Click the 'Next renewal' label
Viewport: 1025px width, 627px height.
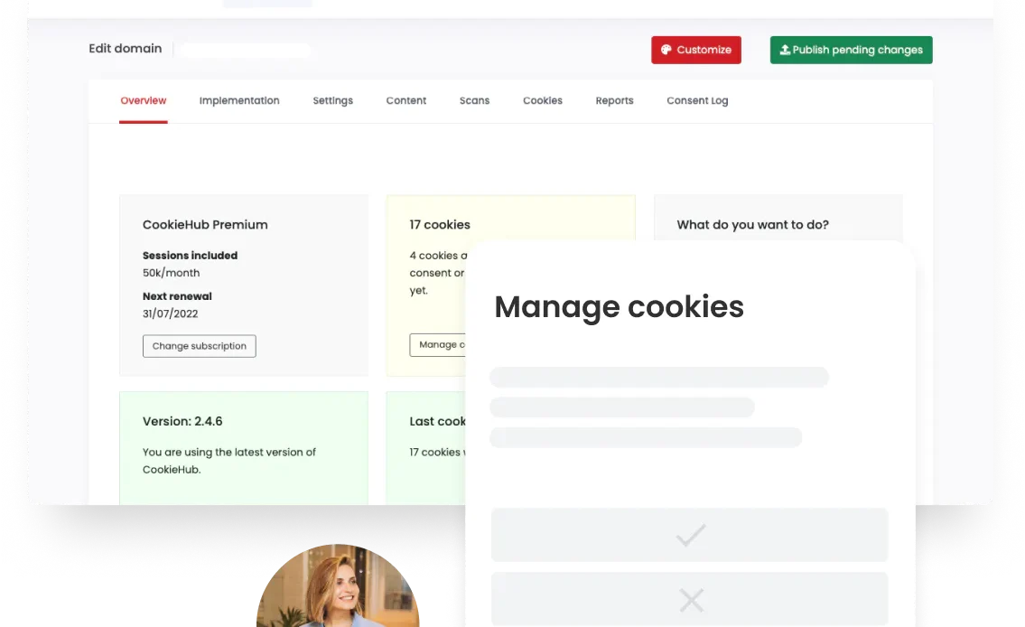click(x=177, y=296)
